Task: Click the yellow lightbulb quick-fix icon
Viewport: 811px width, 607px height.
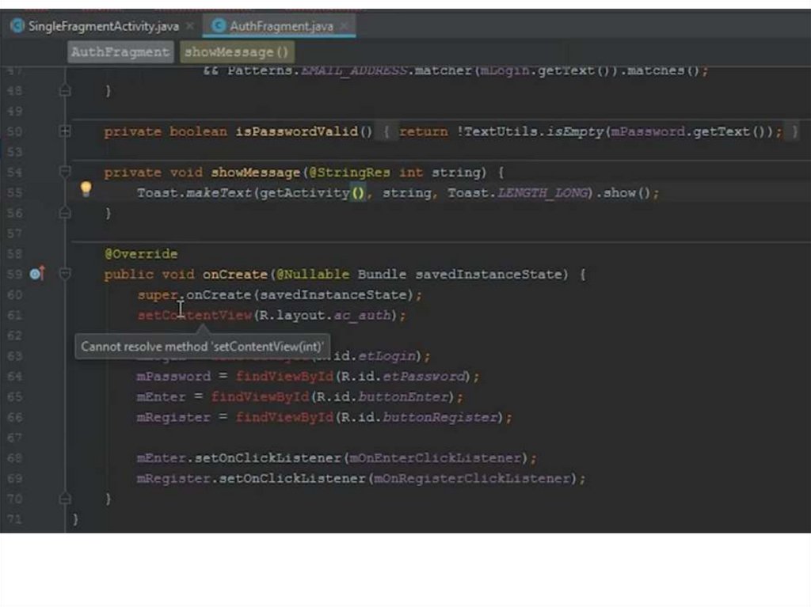Action: click(x=86, y=189)
